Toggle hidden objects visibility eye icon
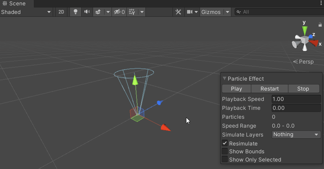324x169 pixels. 119,12
